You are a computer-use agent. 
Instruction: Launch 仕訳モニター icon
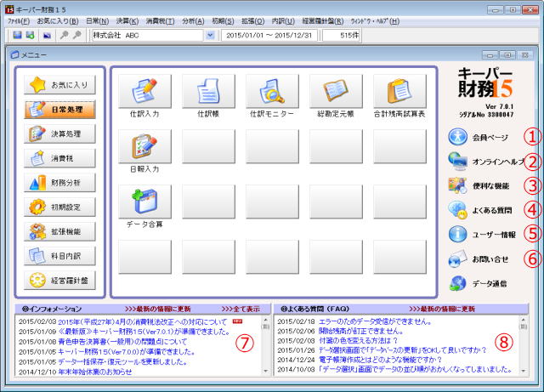(272, 91)
